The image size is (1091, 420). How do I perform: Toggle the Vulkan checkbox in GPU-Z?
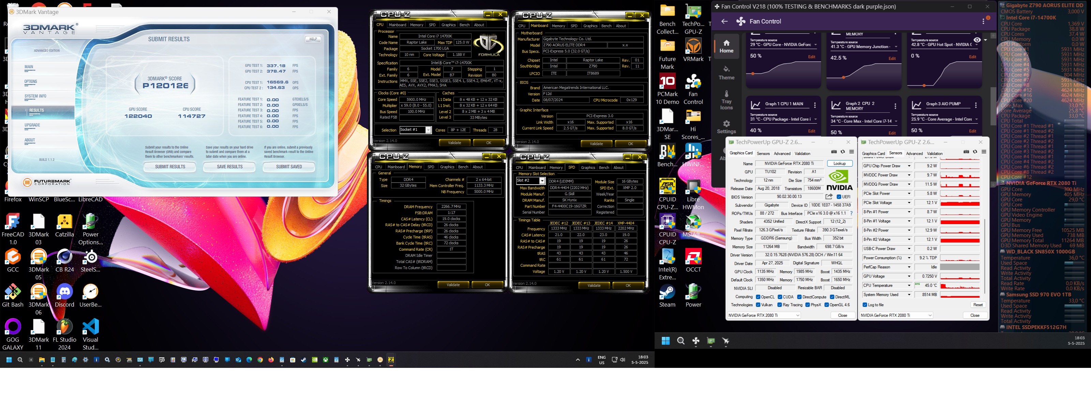758,305
